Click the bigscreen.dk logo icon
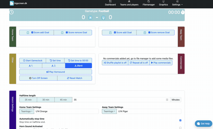Viewport: 213px width, 129px height. point(12,3)
